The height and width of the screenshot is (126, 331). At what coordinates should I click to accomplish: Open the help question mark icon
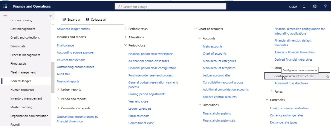(325, 6)
